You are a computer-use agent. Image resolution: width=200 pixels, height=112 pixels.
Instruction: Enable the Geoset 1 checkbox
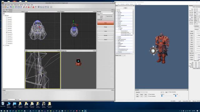click(7, 17)
